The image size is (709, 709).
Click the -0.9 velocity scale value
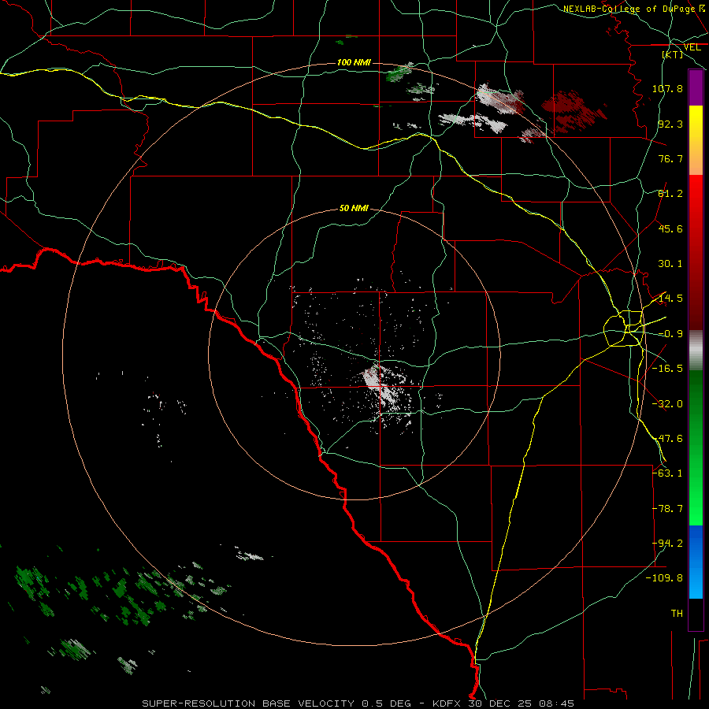point(670,334)
